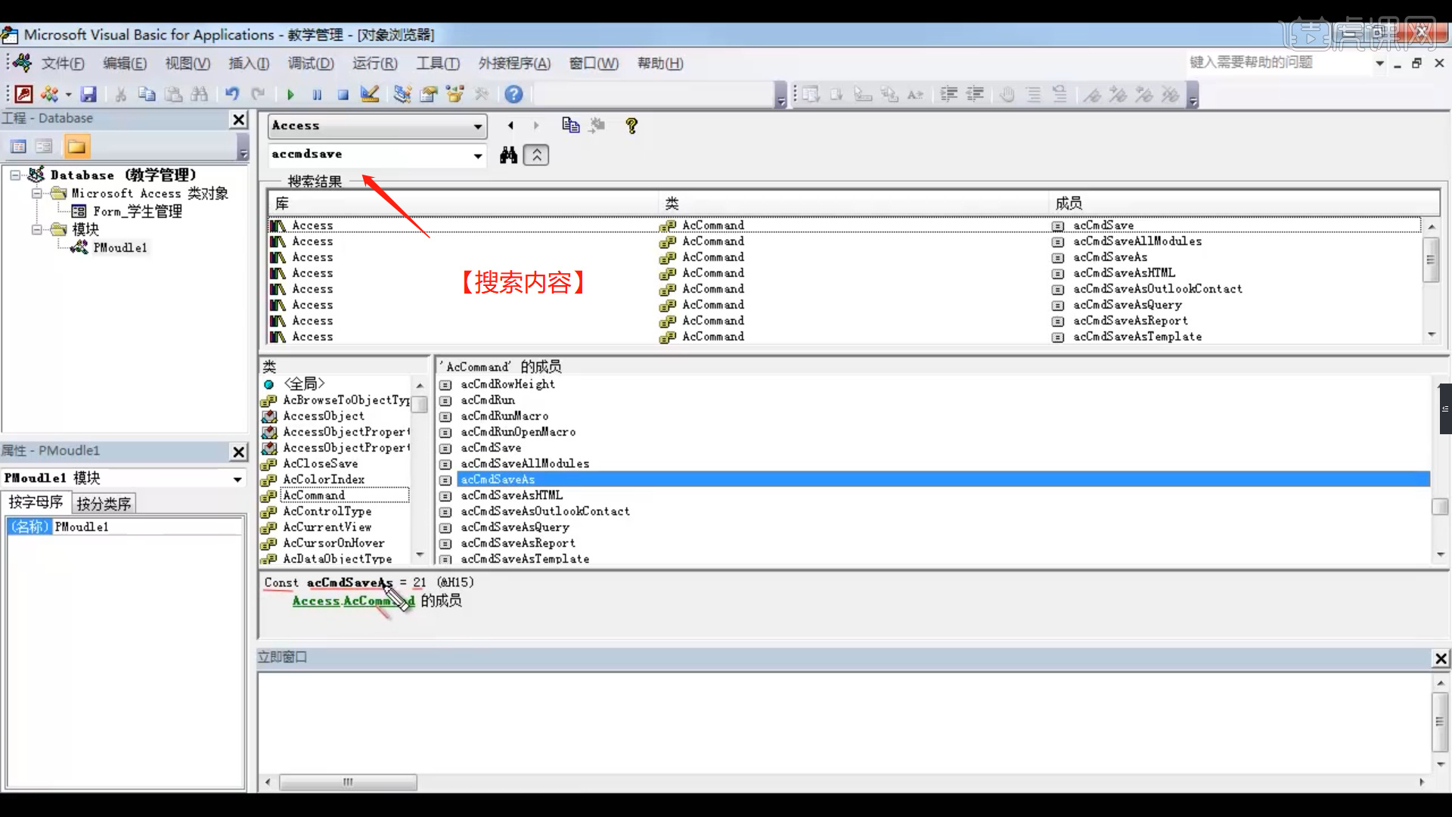This screenshot has width=1452, height=817.
Task: Click the blue Help question mark icon
Action: click(513, 94)
